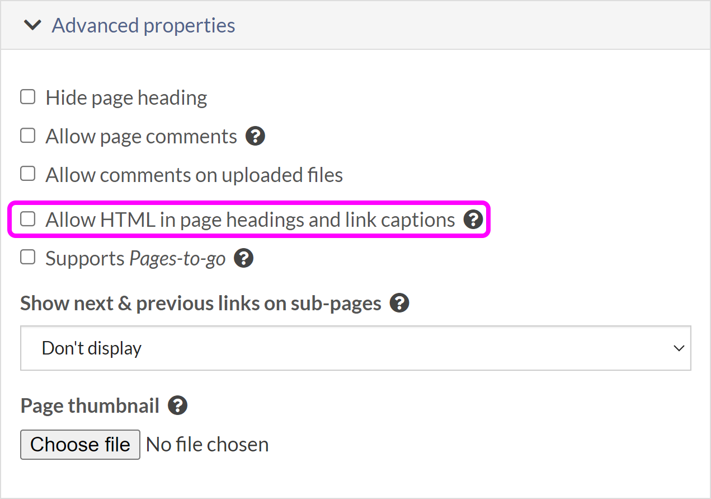Click the 'Allow HTML in page headings' label
The width and height of the screenshot is (711, 499).
click(x=250, y=220)
